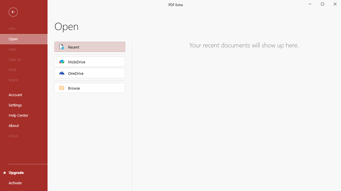Open the Help Center
341x191 pixels.
click(24, 115)
